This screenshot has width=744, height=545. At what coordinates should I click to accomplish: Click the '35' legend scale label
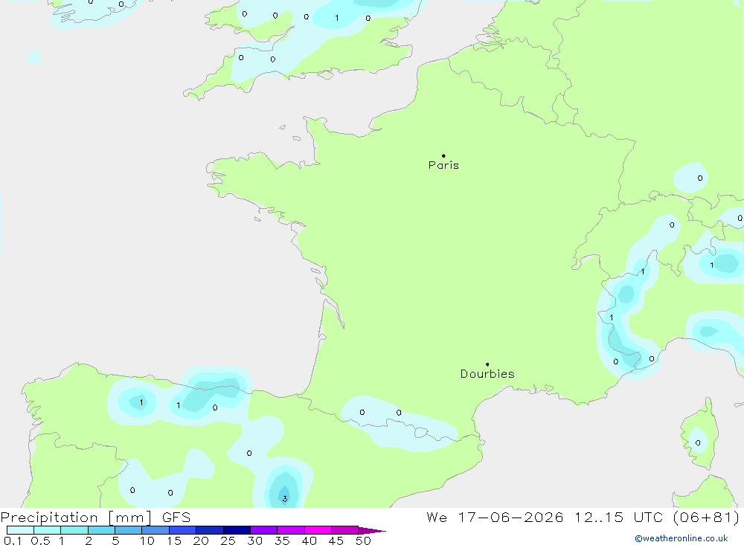pos(282,541)
